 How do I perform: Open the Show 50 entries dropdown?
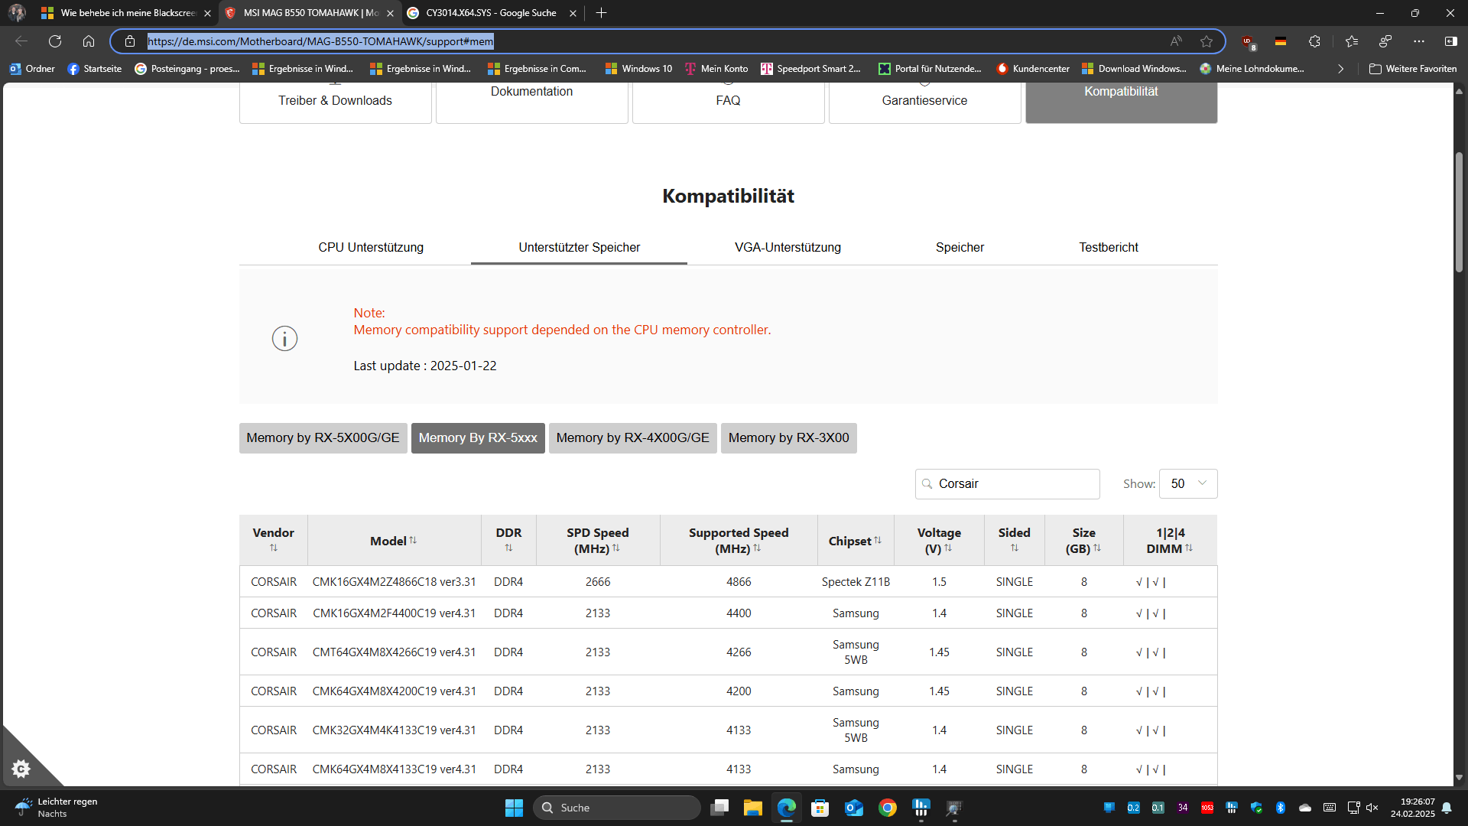coord(1188,483)
